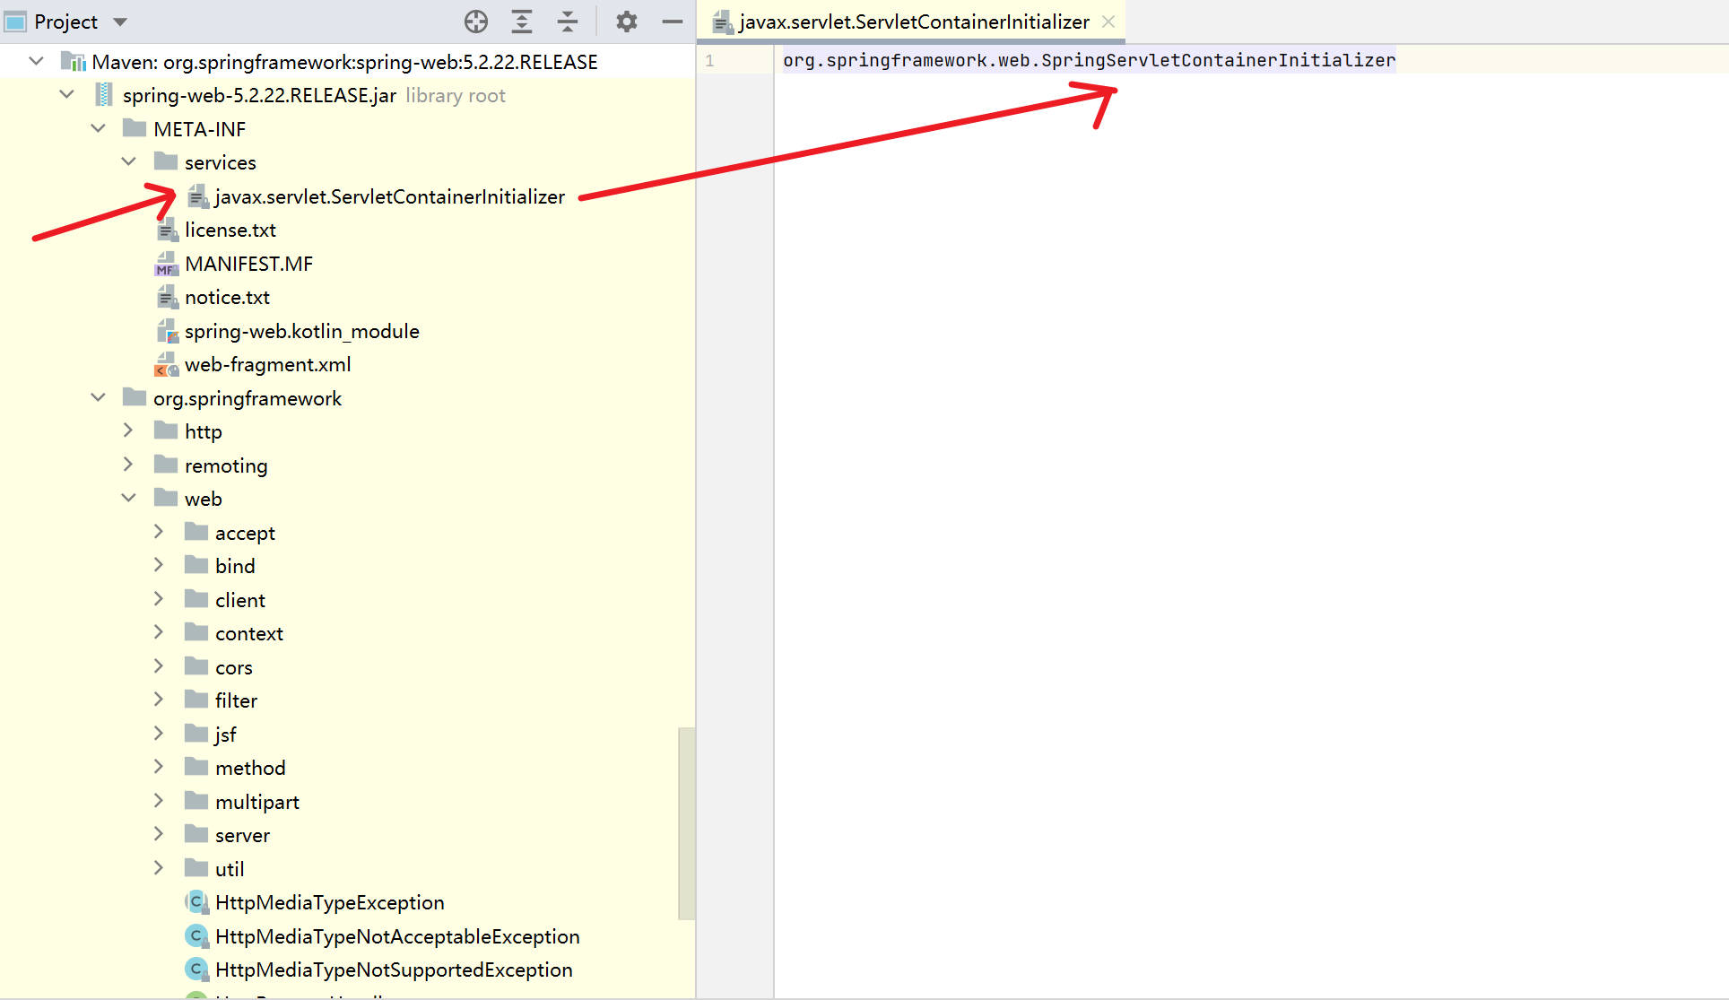Click the jar archive icon for spring-web-5.2.22.RELEASE.jar
1729x1000 pixels.
[x=104, y=95]
